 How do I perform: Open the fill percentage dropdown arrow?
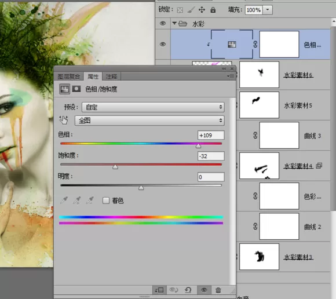pyautogui.click(x=268, y=10)
